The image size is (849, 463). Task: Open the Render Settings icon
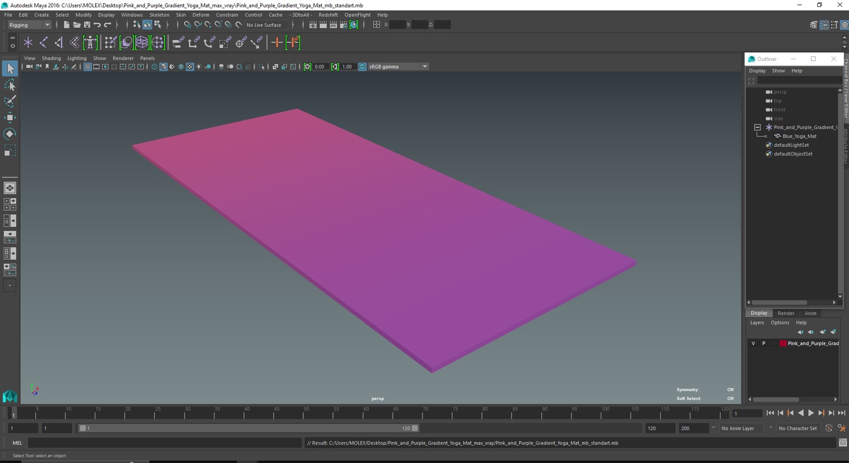[344, 25]
